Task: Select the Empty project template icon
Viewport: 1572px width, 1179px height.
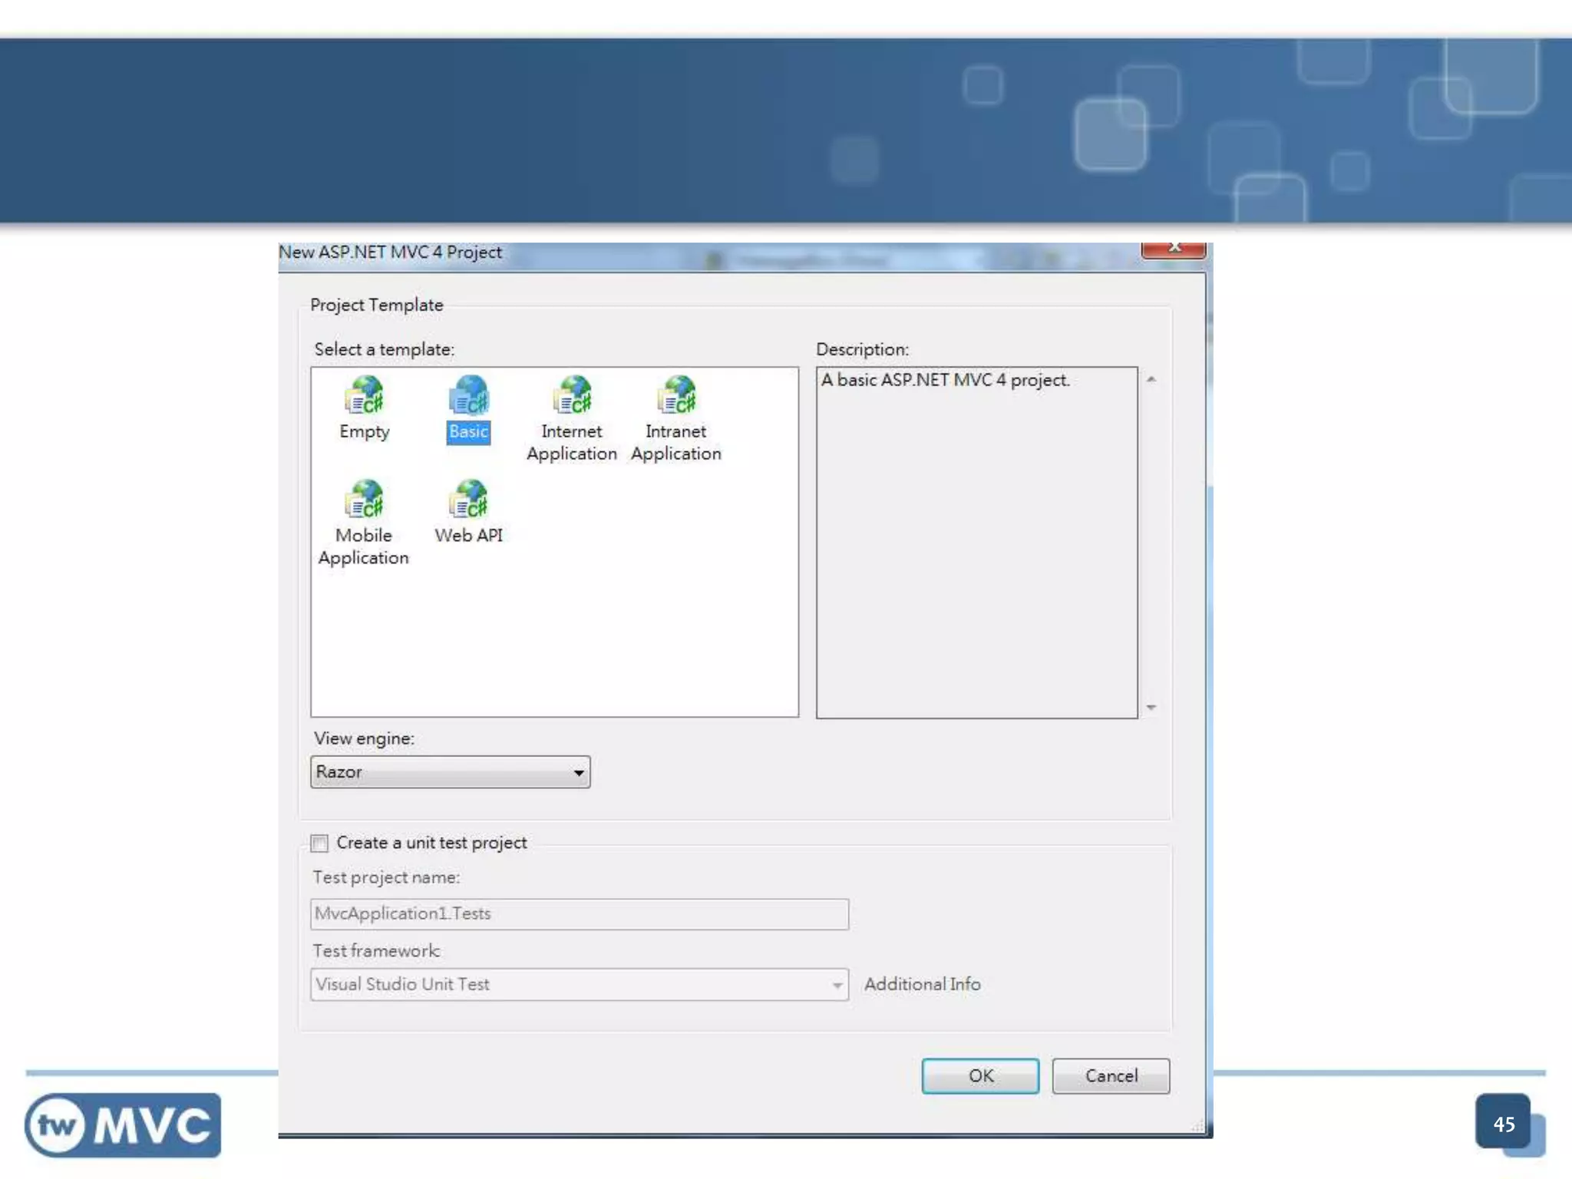Action: pyautogui.click(x=364, y=395)
